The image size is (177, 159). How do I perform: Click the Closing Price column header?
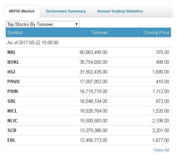pyautogui.click(x=156, y=32)
